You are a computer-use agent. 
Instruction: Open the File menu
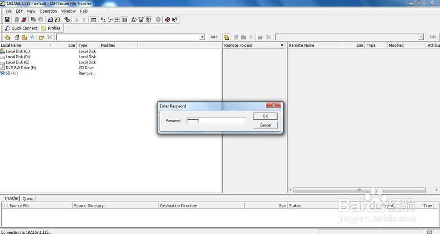pos(9,11)
